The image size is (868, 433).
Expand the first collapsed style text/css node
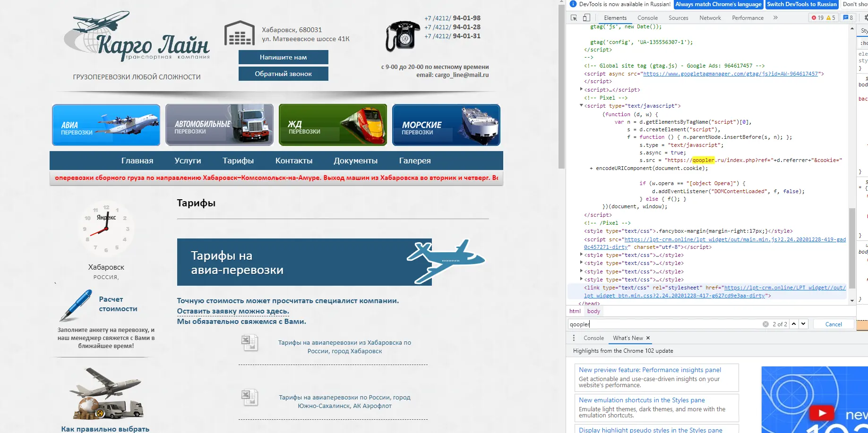point(581,255)
